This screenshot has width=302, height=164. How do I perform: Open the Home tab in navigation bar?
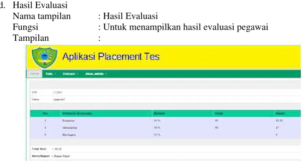(35, 74)
